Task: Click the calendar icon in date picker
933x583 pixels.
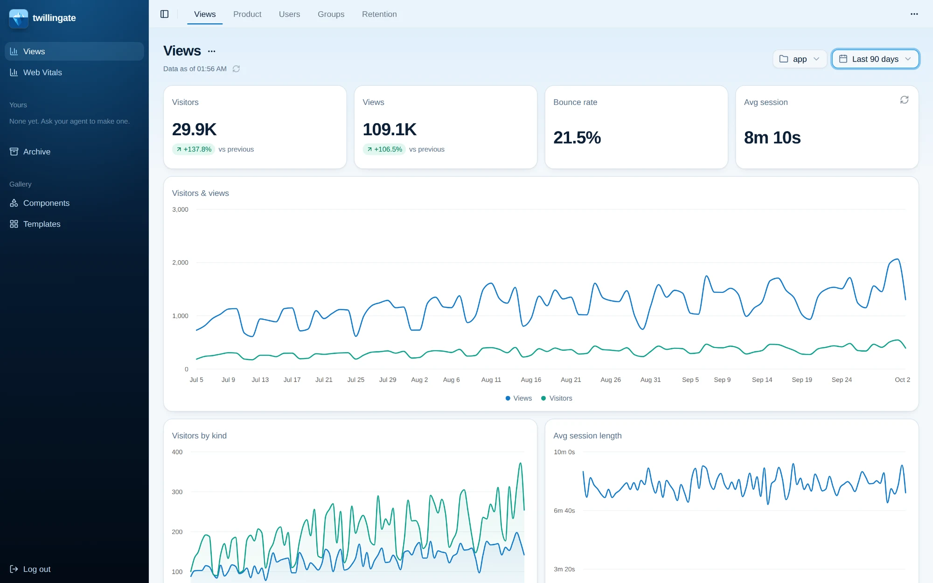Action: click(x=843, y=59)
